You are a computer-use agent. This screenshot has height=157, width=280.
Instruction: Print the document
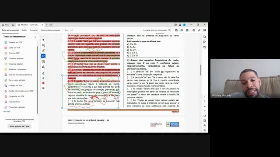click(x=187, y=30)
